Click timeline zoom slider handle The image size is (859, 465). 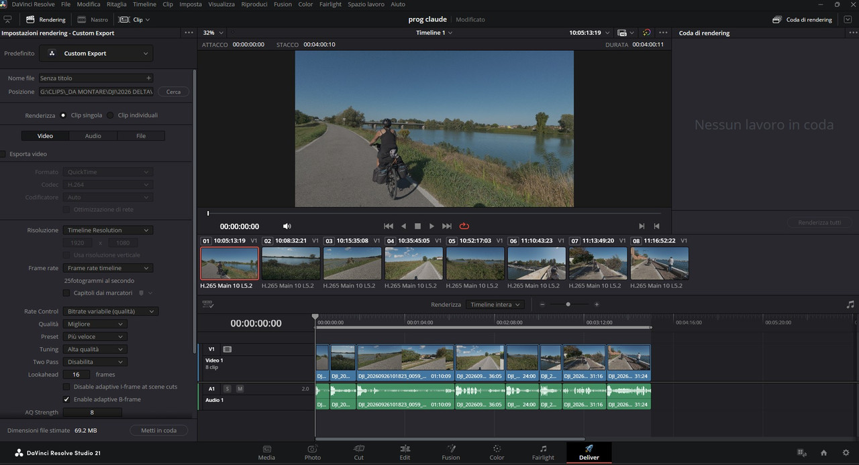(568, 304)
